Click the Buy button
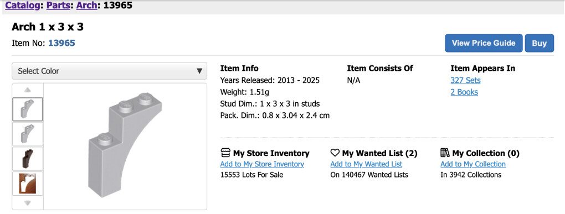Viewport: 565px width, 214px height. point(540,43)
